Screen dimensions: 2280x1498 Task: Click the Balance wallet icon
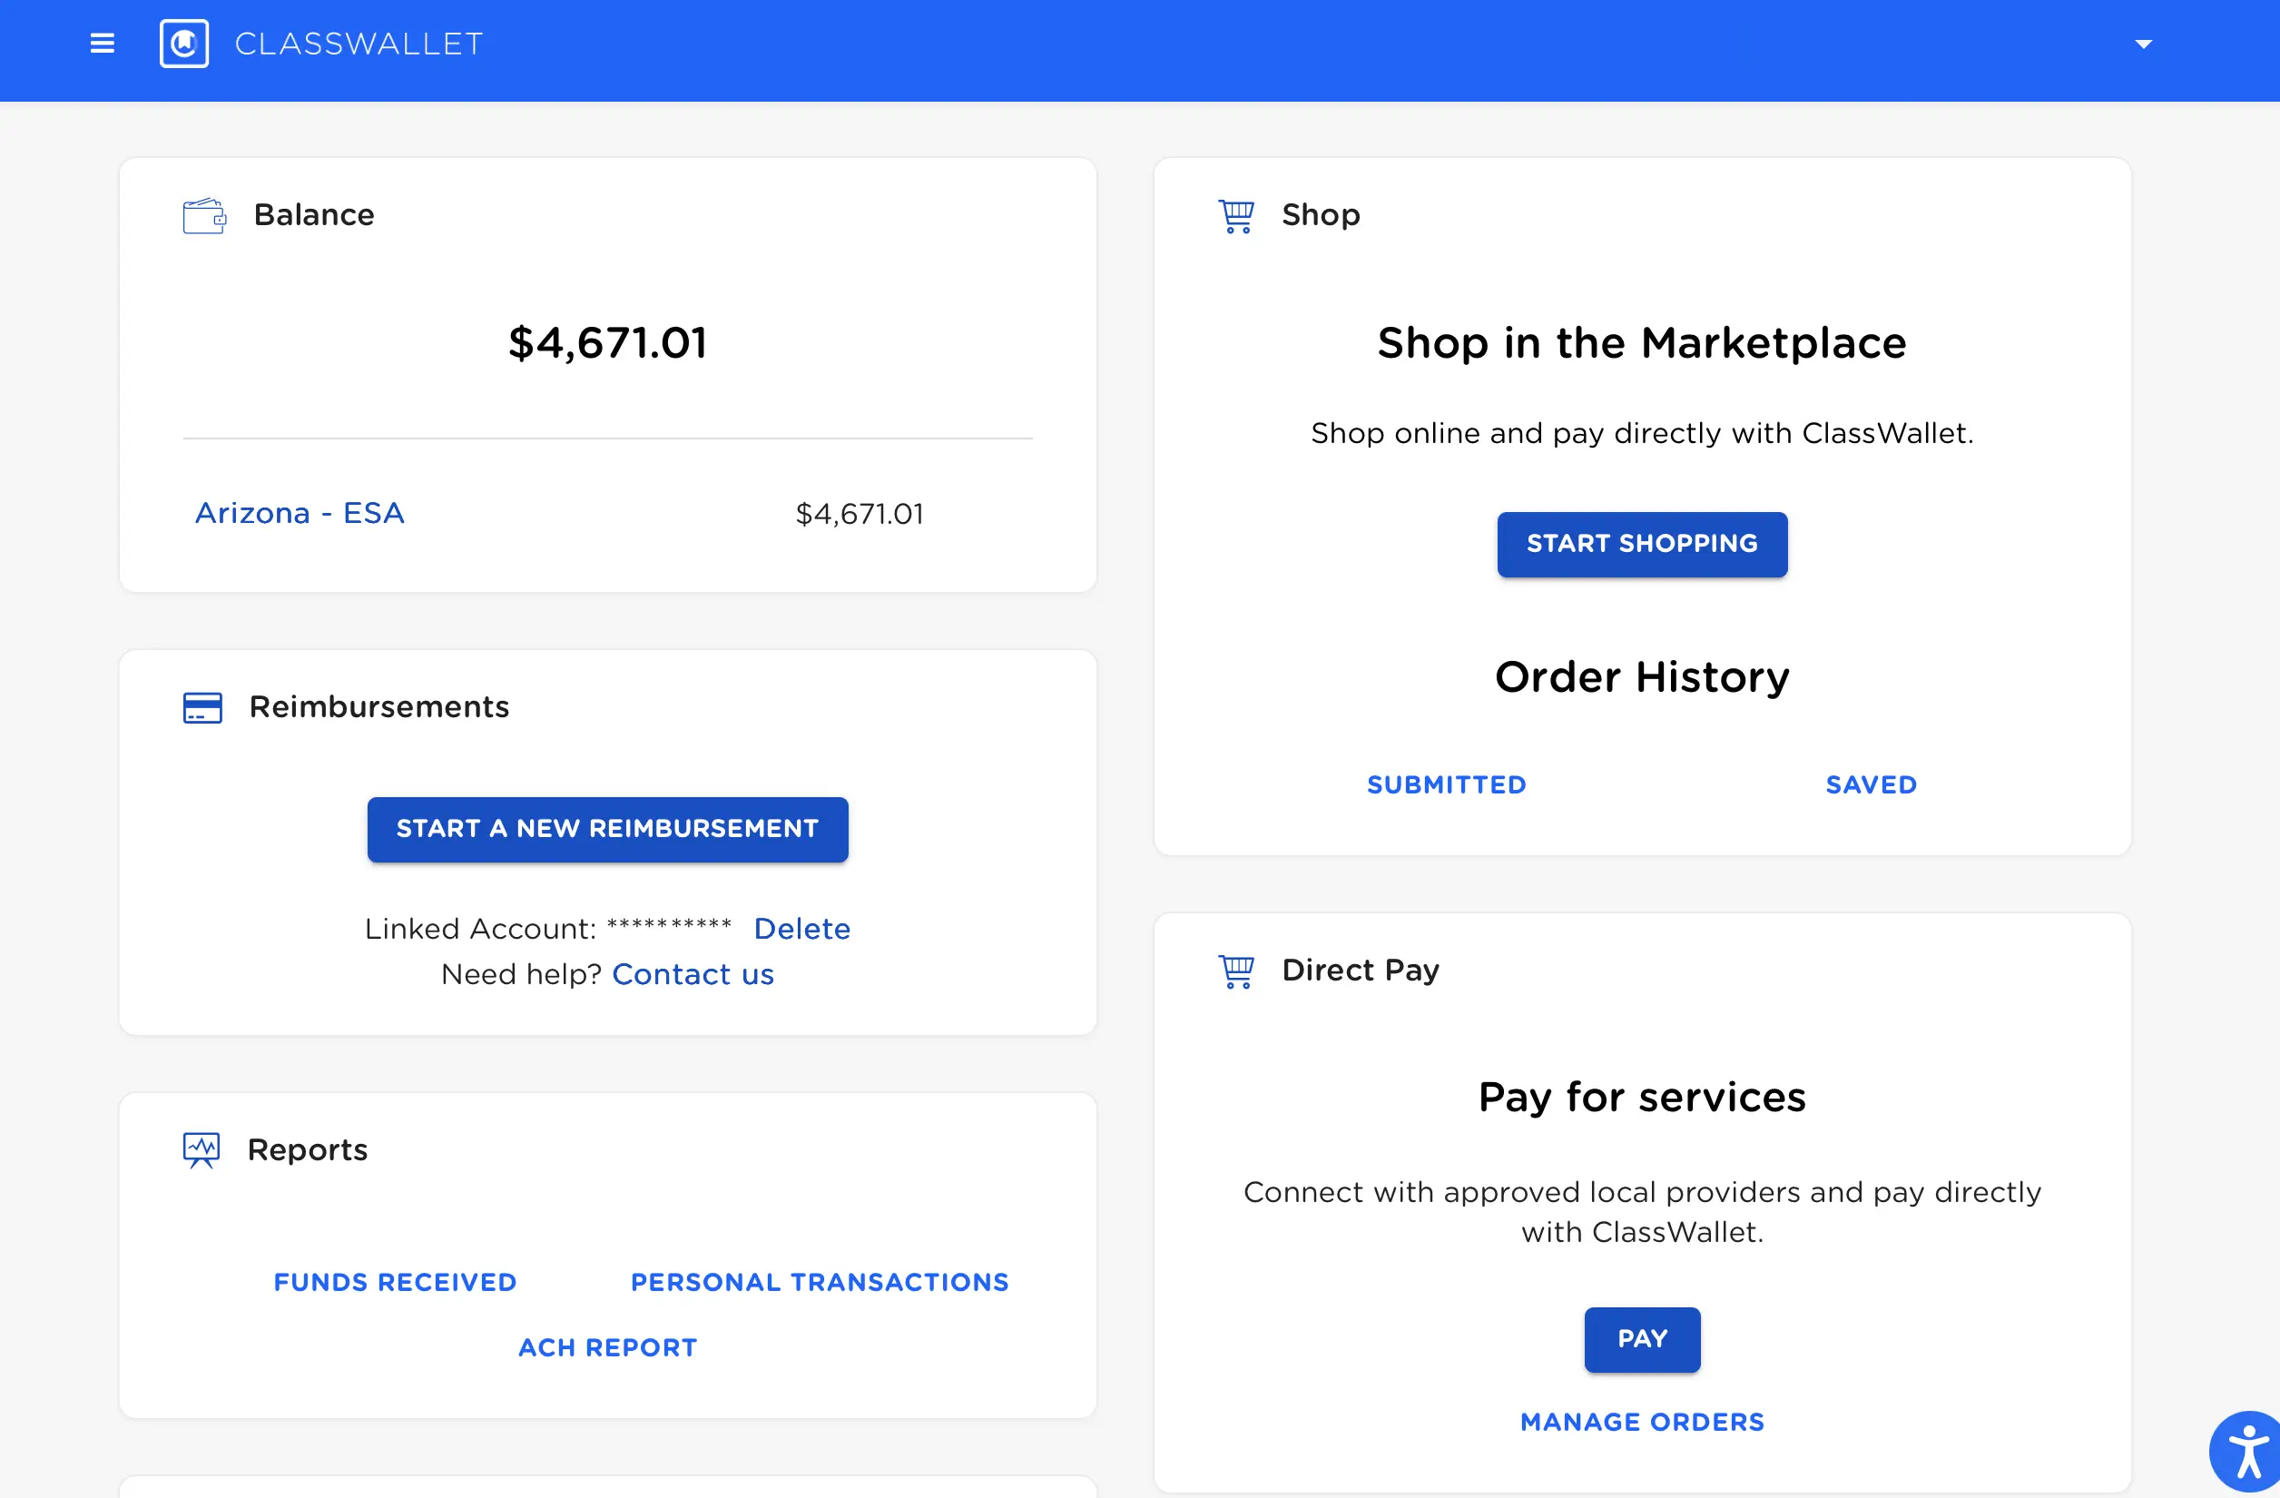coord(204,216)
